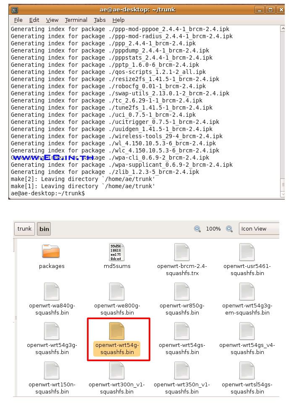This screenshot has height=420, width=294.
Task: Click the terminal scrollbar down arrow
Action: tap(283, 194)
